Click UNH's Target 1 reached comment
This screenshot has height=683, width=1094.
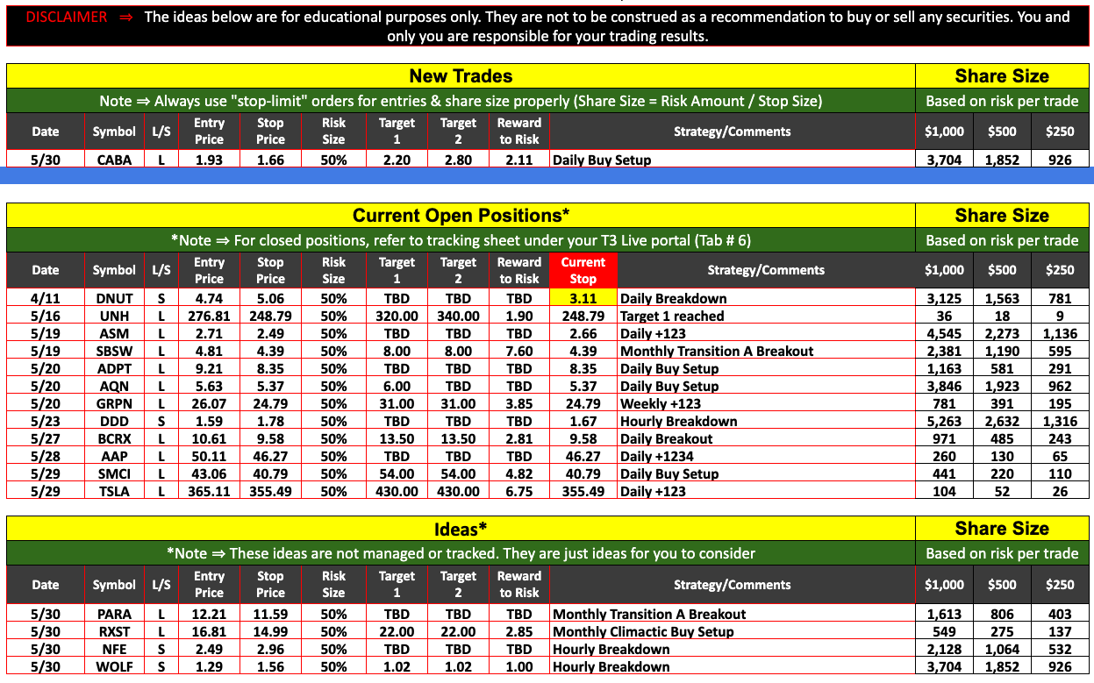coord(672,317)
